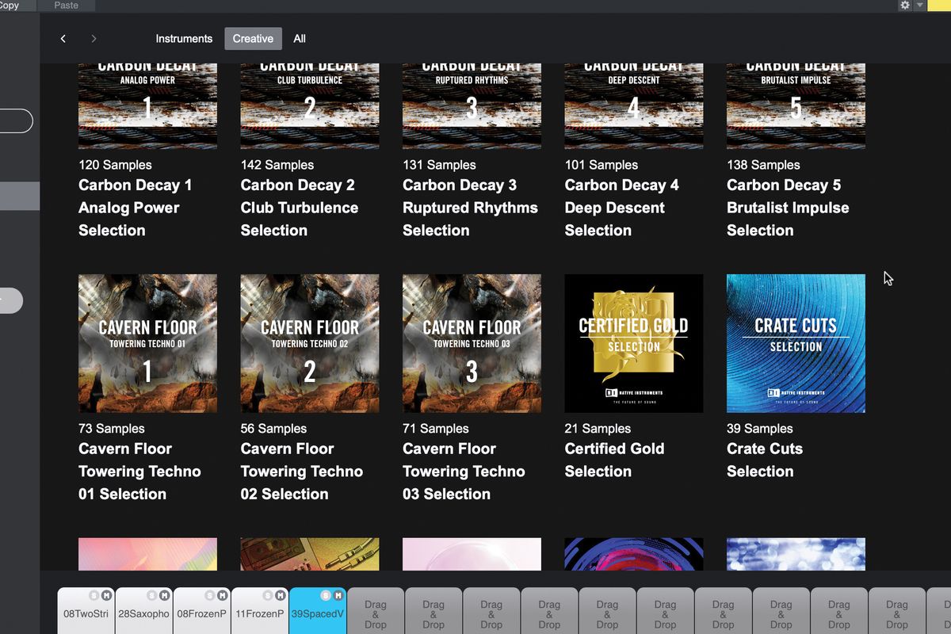Screen dimensions: 951x634
Task: Click the Solo icon on the 28Saxopho slot
Action: pyautogui.click(x=152, y=594)
